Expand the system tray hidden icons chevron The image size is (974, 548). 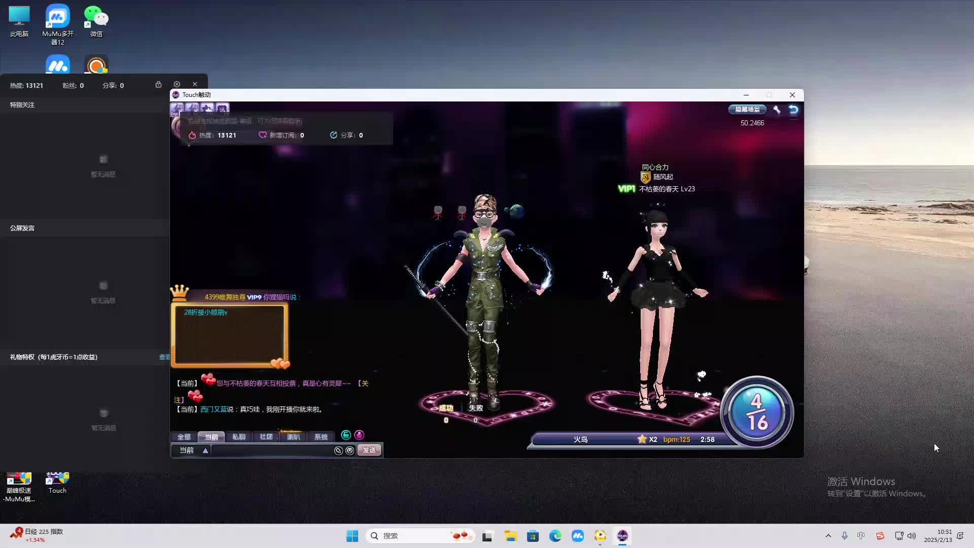[828, 536]
